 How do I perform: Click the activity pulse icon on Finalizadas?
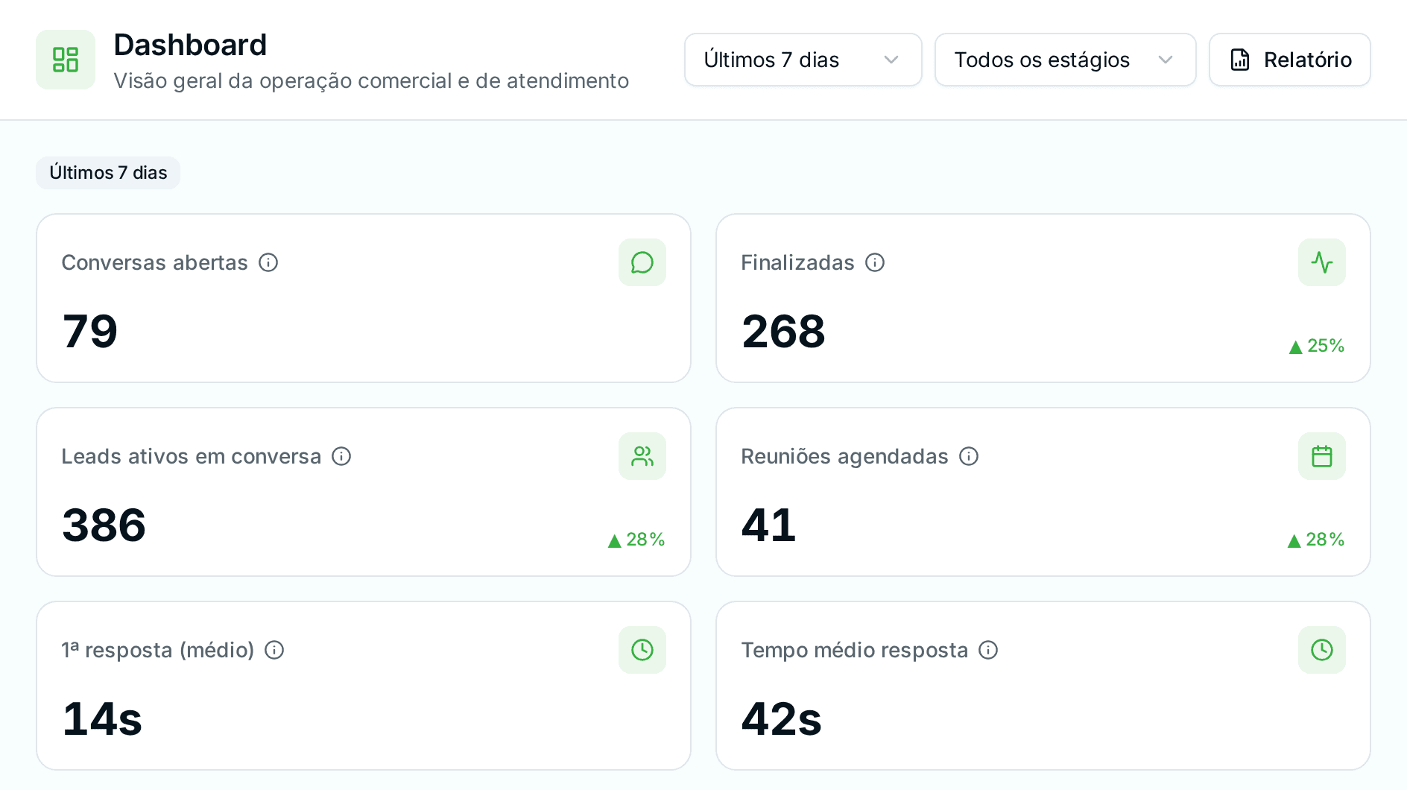click(1321, 262)
